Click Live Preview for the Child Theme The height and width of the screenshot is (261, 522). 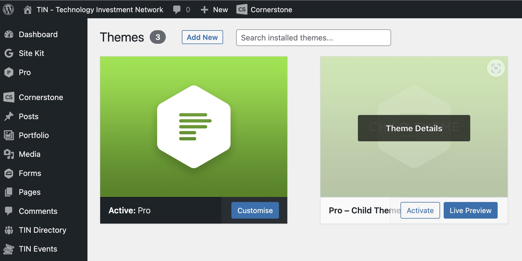[x=470, y=211]
